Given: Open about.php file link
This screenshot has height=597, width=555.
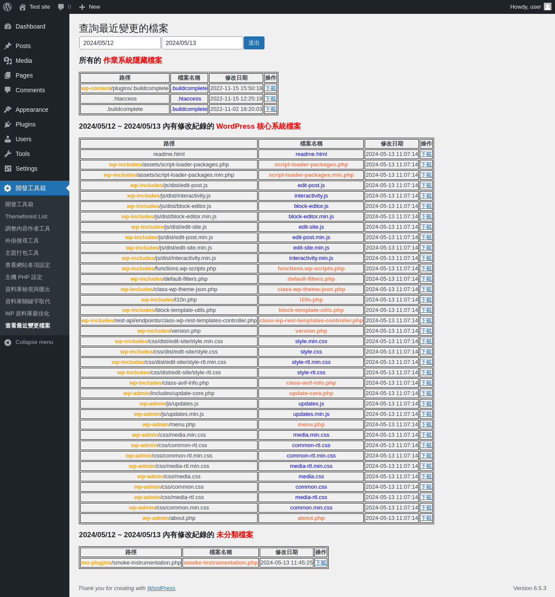Looking at the screenshot, I should coord(311,518).
